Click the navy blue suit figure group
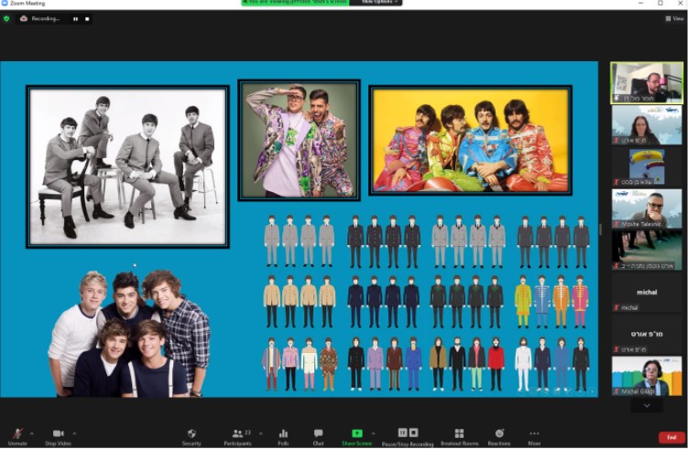688x449 pixels. click(x=383, y=302)
